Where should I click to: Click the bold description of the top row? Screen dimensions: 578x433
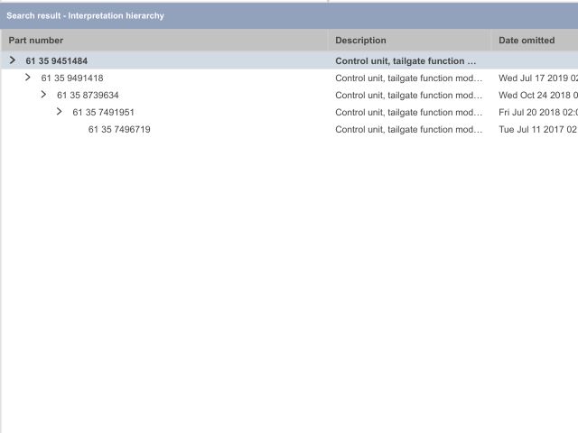coord(406,61)
